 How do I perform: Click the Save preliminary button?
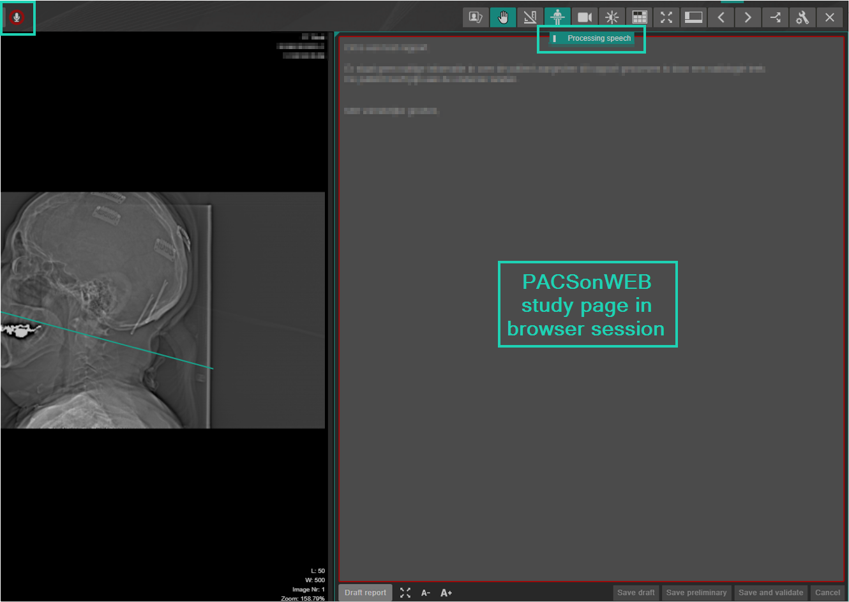pyautogui.click(x=696, y=592)
